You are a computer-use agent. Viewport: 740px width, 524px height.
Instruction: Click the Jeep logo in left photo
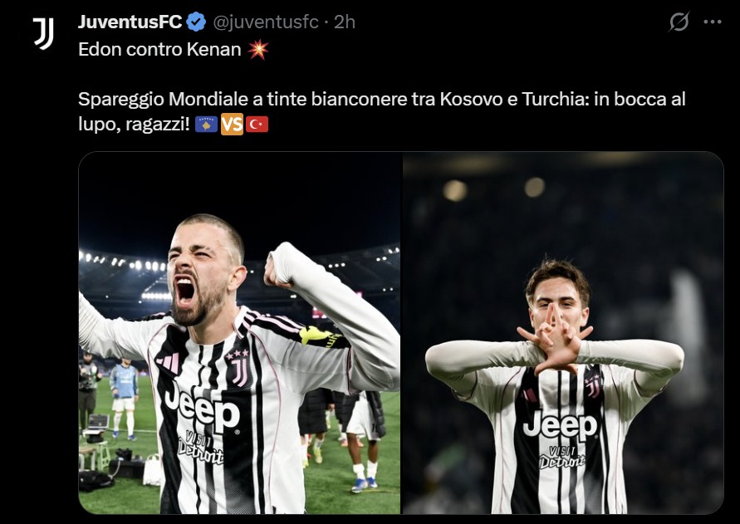202,406
